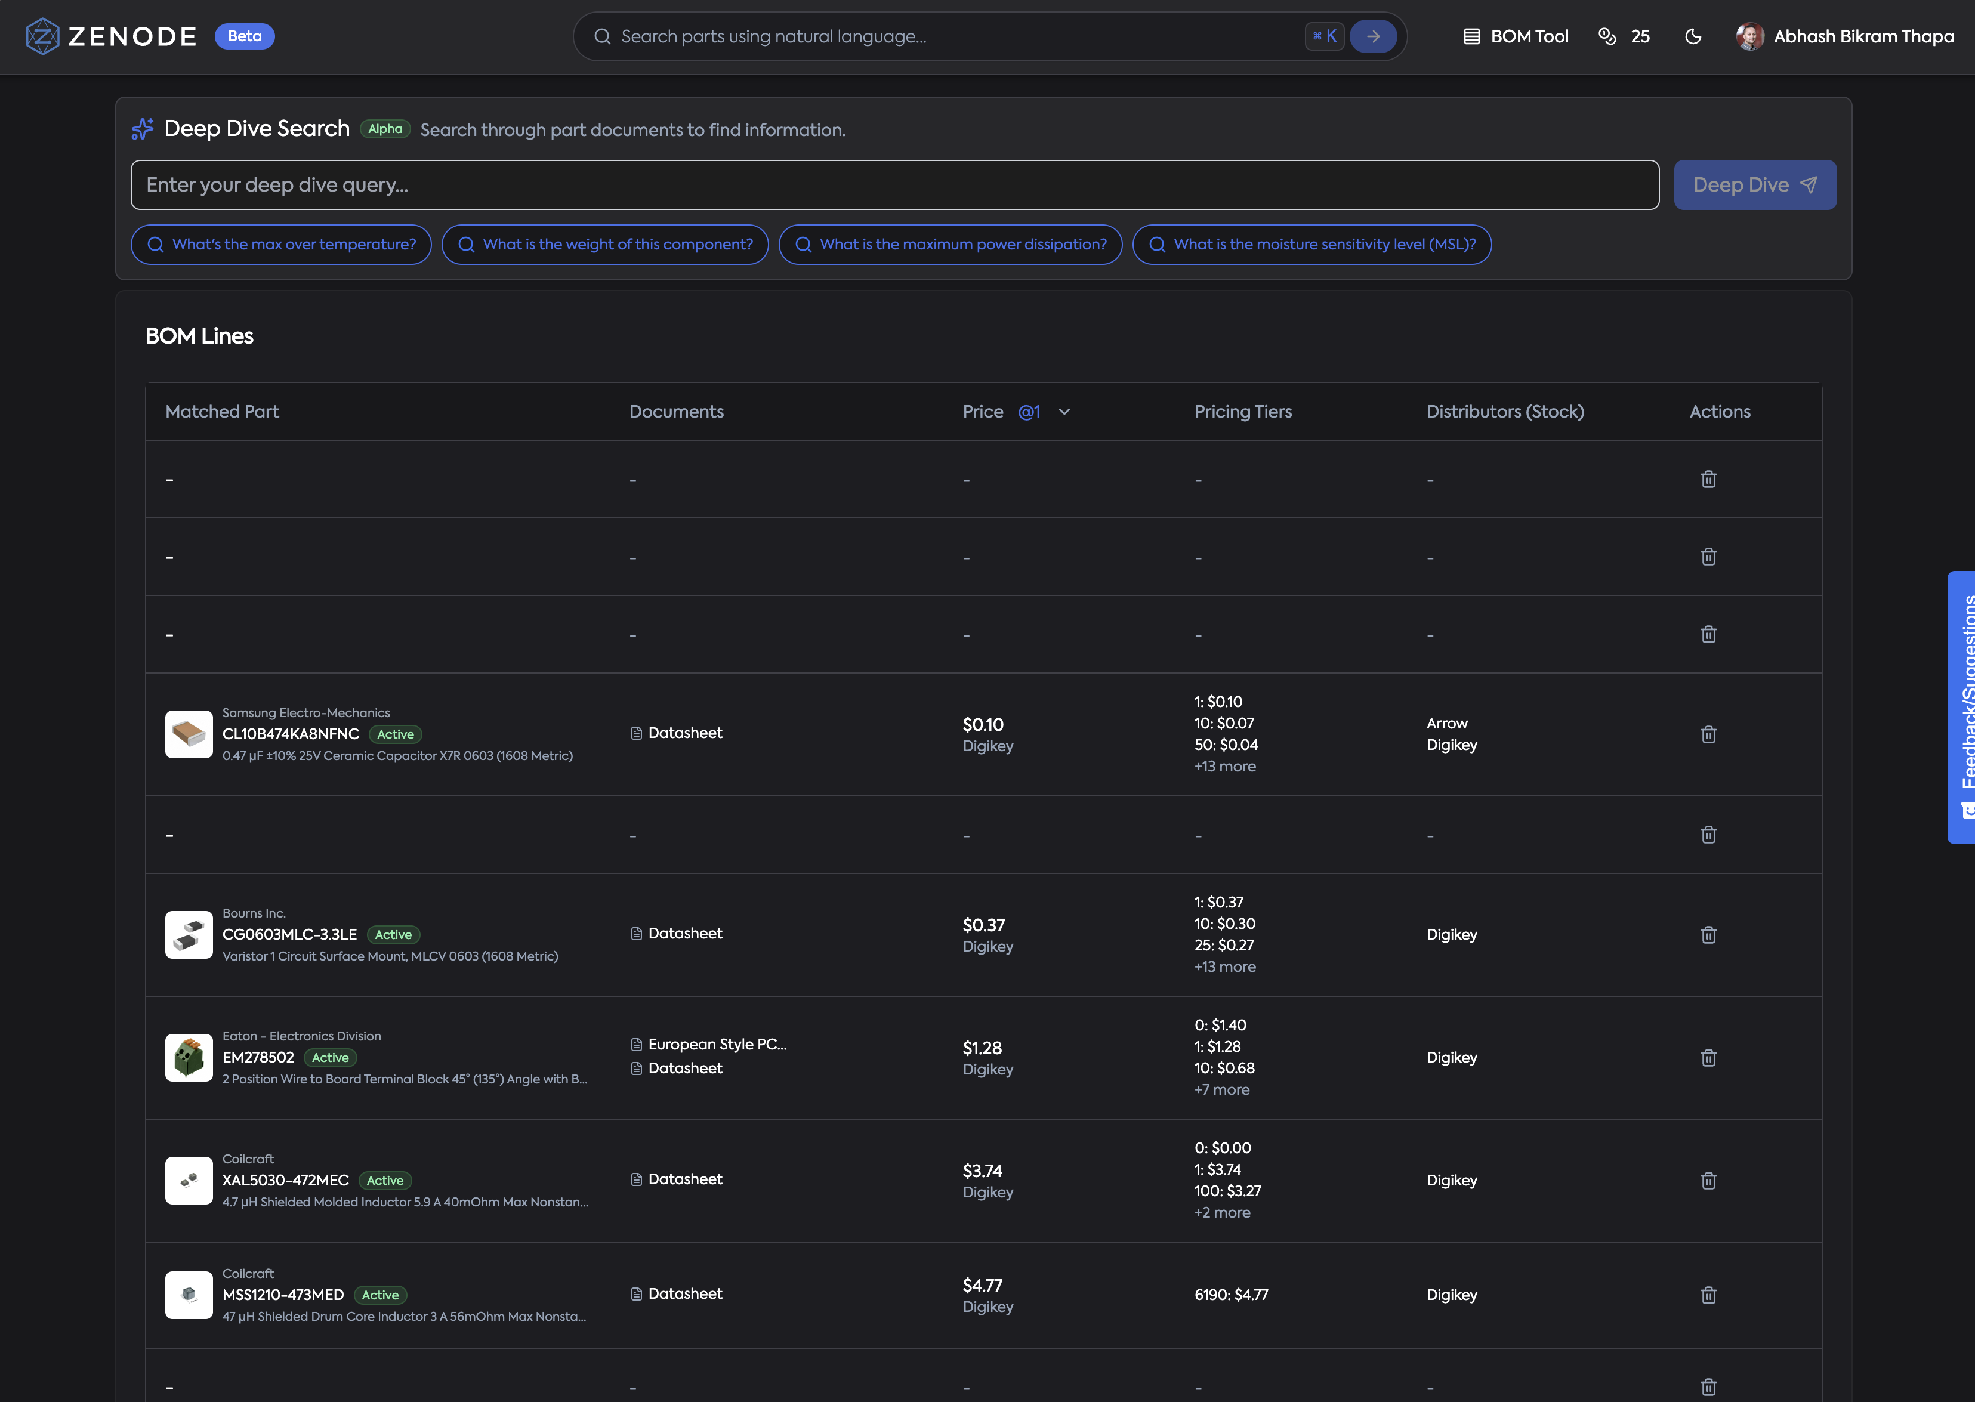Click the Samsung capacitor part thumbnail

189,734
